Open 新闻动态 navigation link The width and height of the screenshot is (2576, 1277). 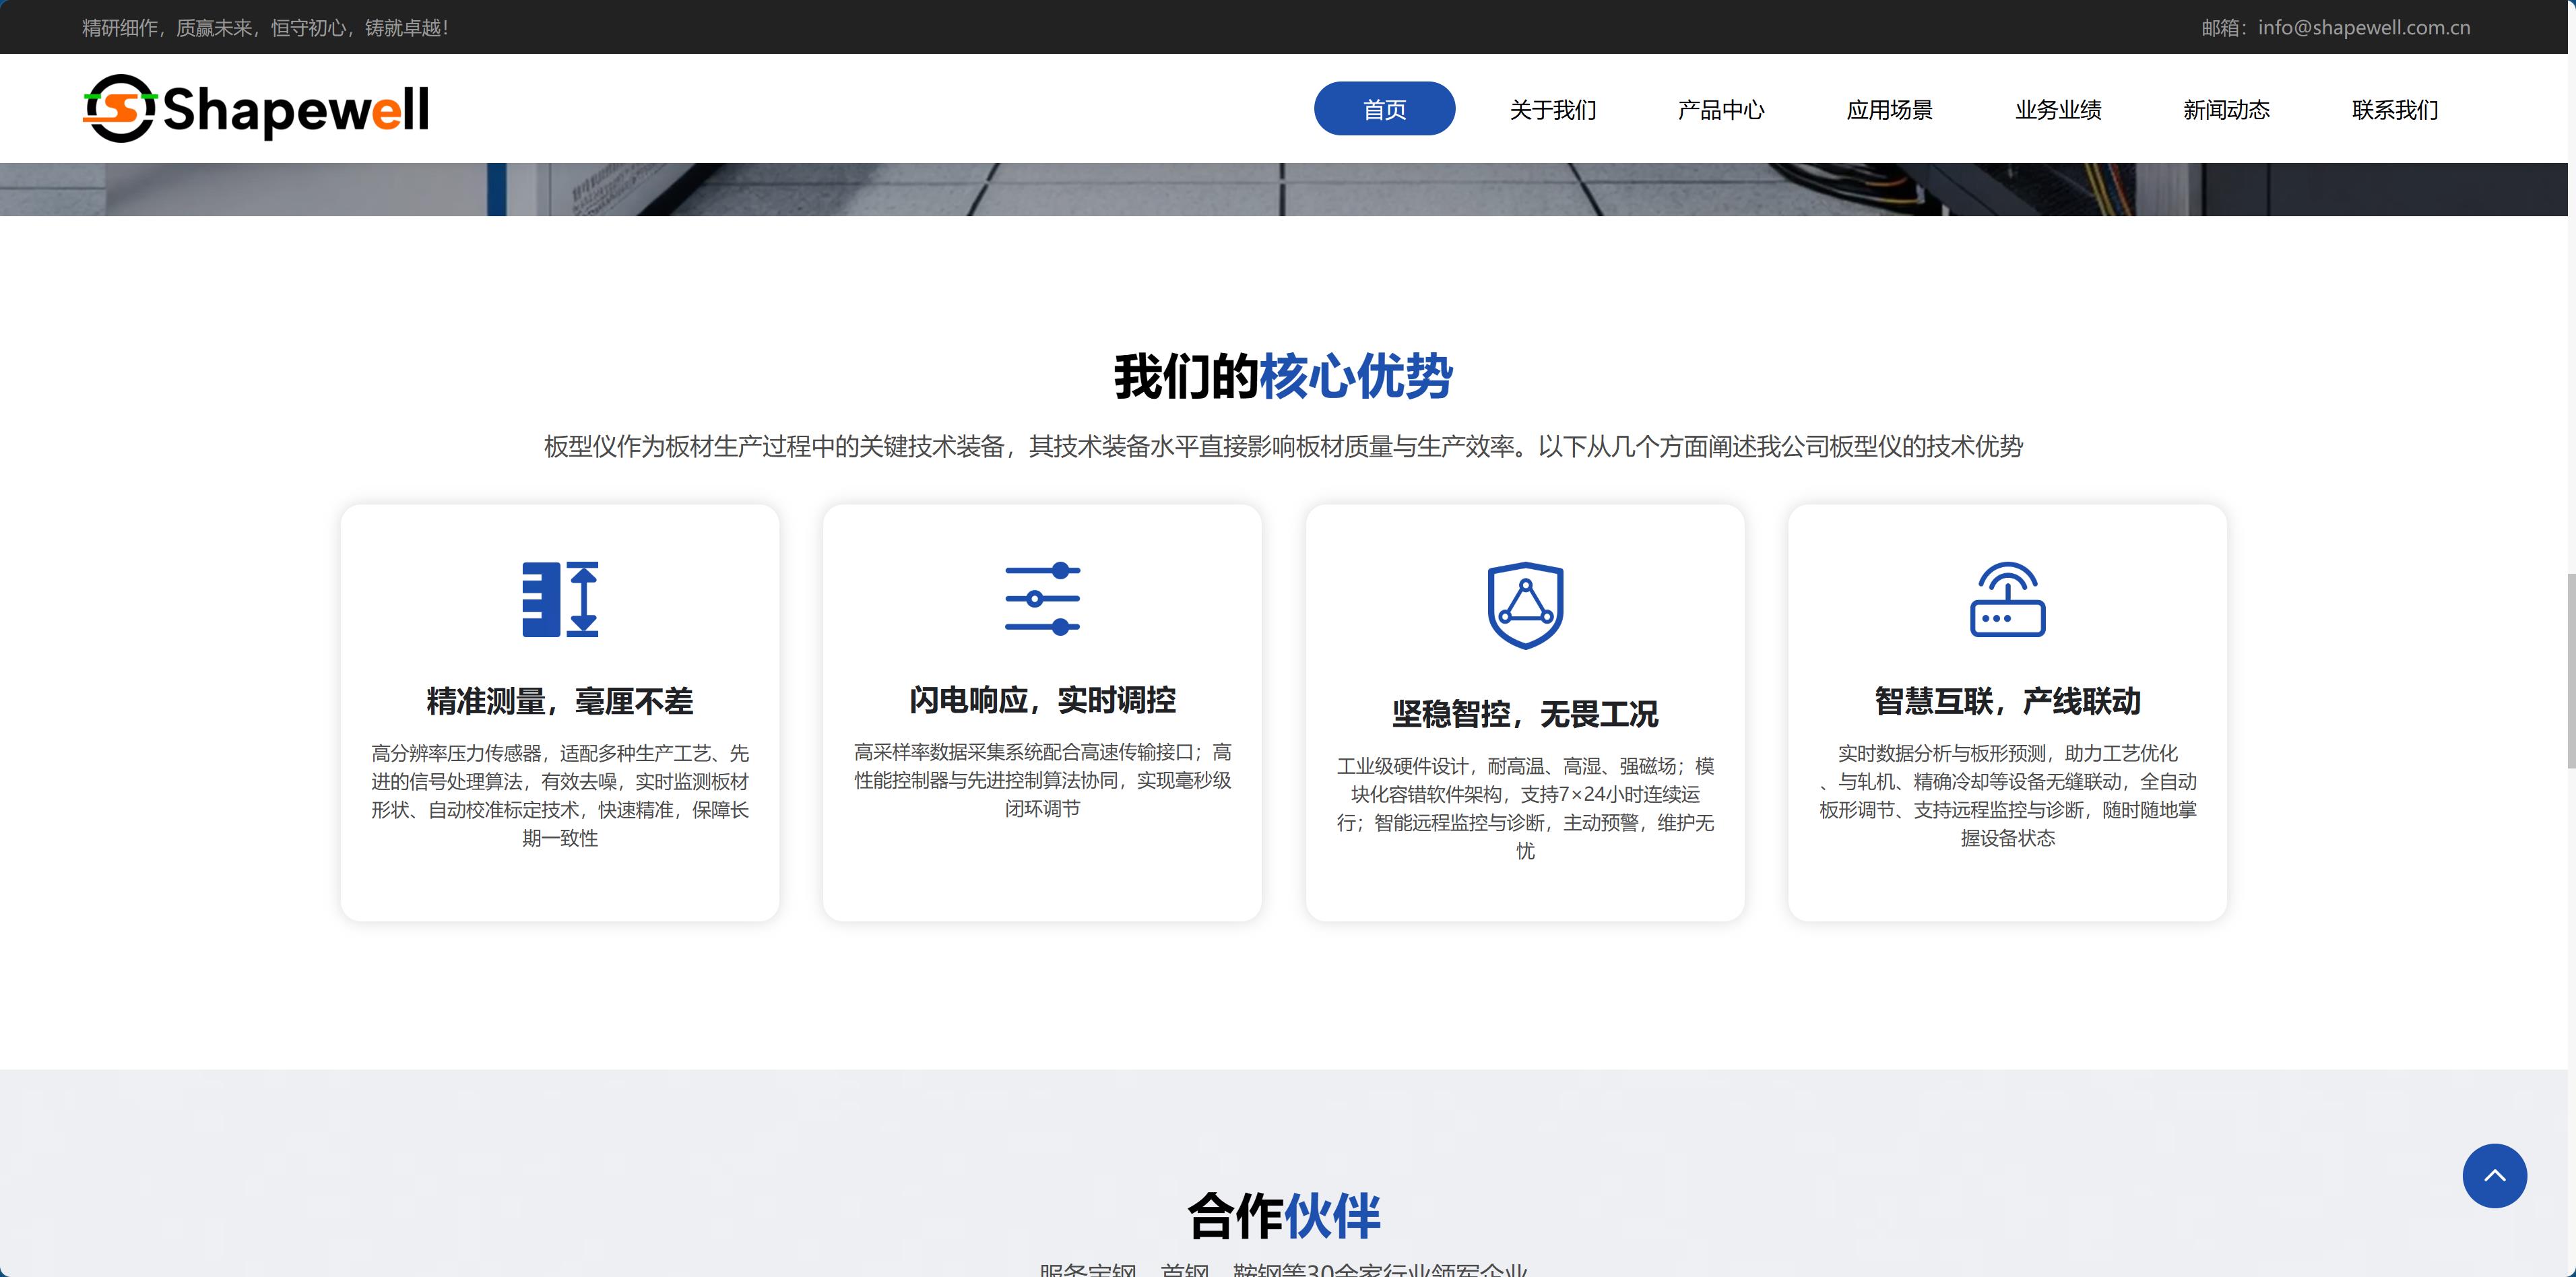pos(2226,109)
